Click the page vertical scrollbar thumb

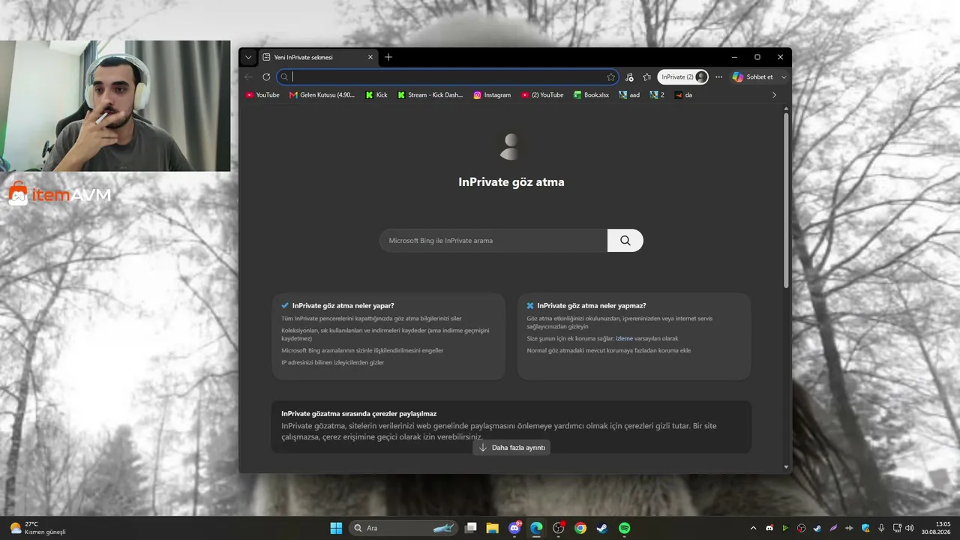pyautogui.click(x=786, y=199)
